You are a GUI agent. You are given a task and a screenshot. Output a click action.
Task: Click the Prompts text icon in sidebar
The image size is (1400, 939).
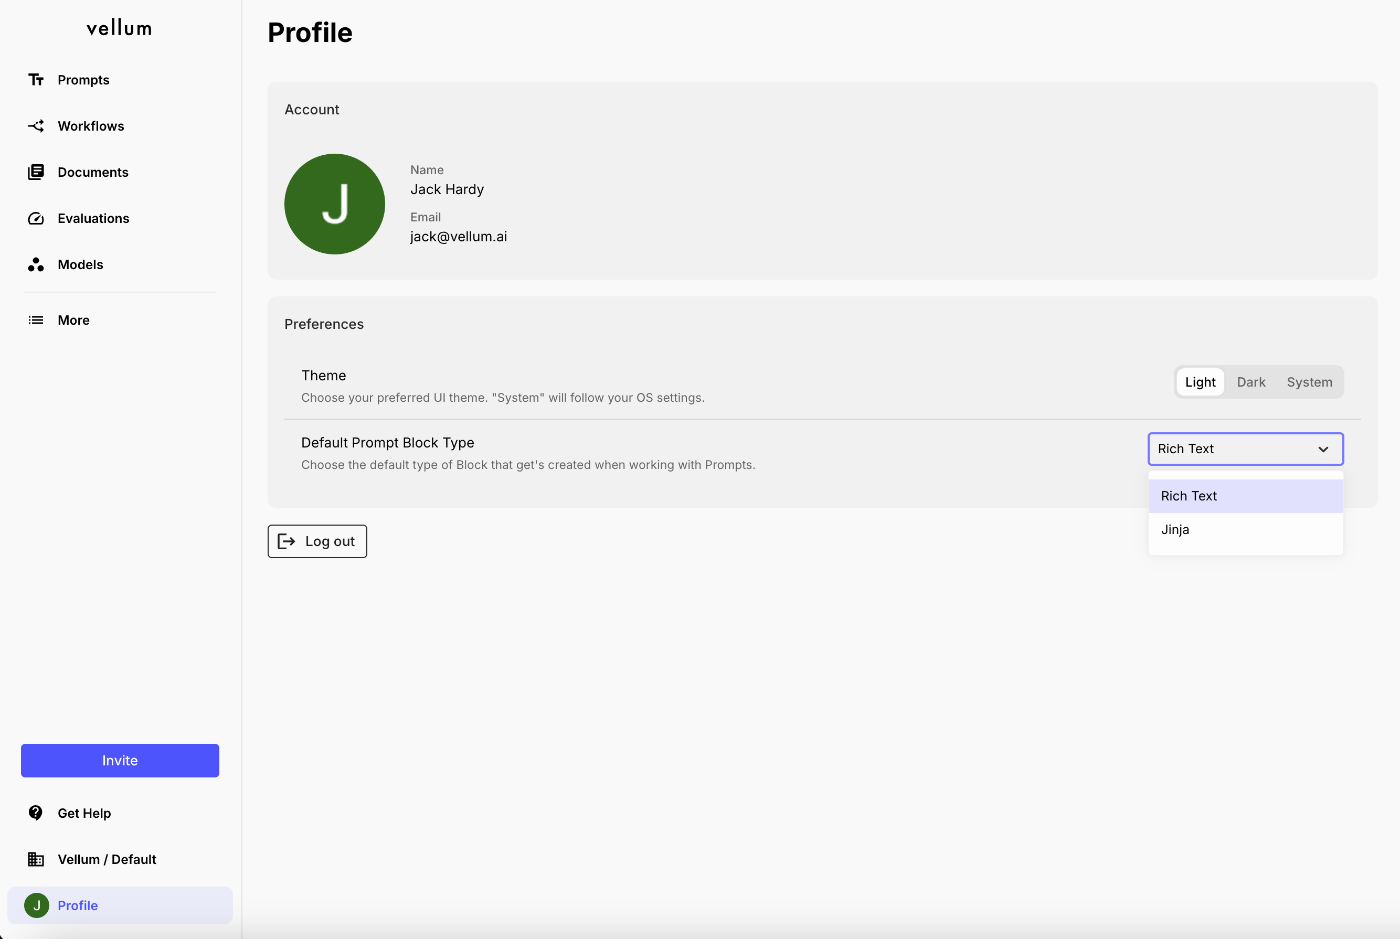pyautogui.click(x=36, y=80)
